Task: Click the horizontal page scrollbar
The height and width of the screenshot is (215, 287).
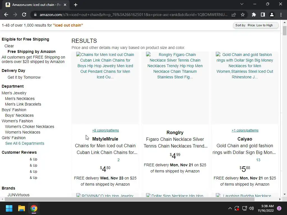Action: pos(129,199)
